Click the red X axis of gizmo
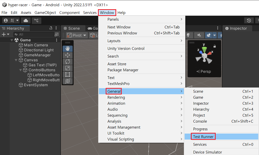Image resolution: width=259 pixels, height=155 pixels. click(209, 53)
